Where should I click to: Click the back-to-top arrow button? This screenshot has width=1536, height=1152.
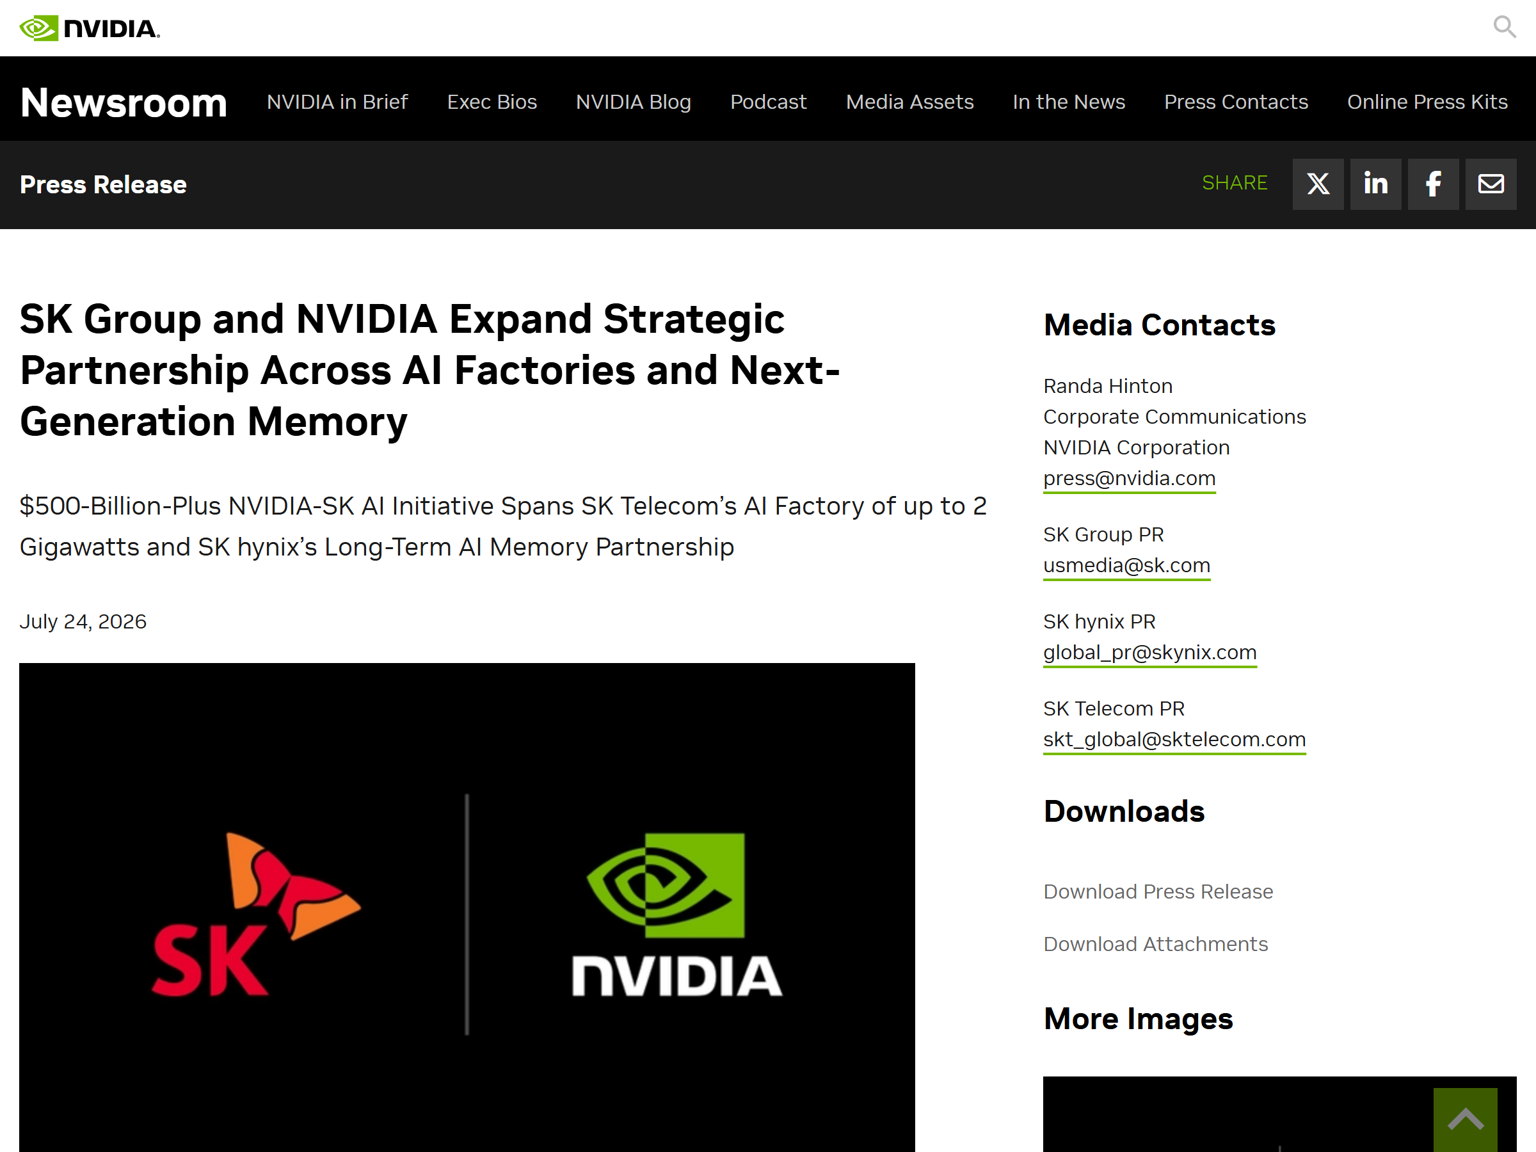[x=1465, y=1119]
